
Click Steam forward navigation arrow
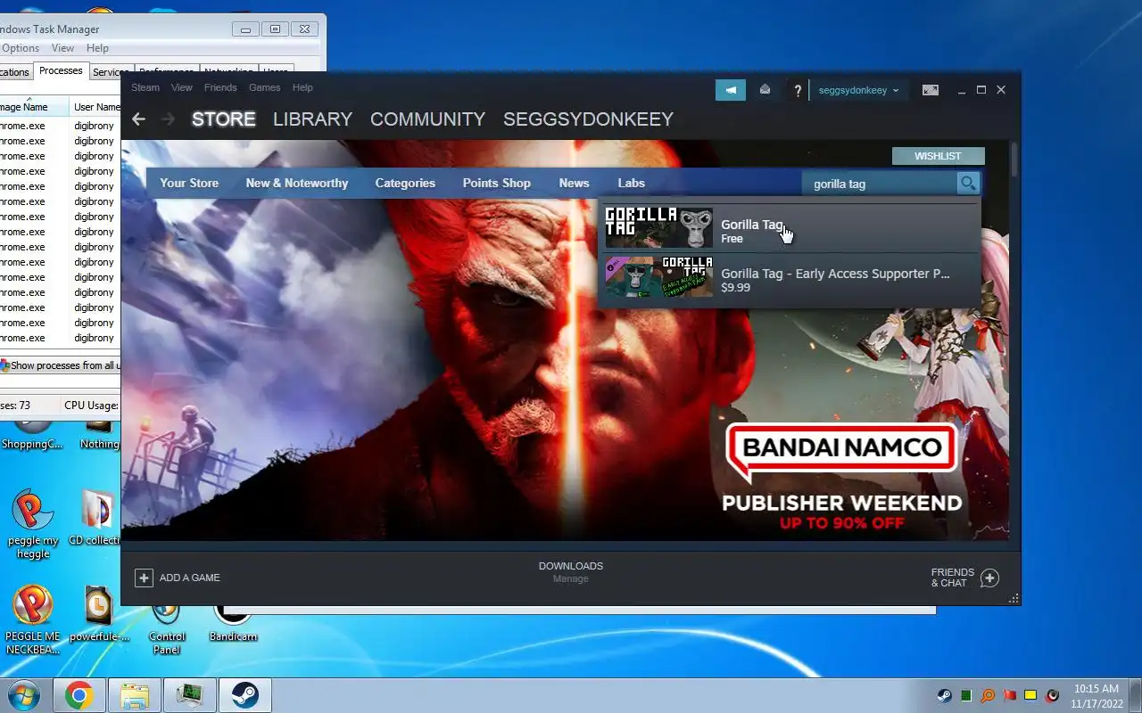coord(168,119)
